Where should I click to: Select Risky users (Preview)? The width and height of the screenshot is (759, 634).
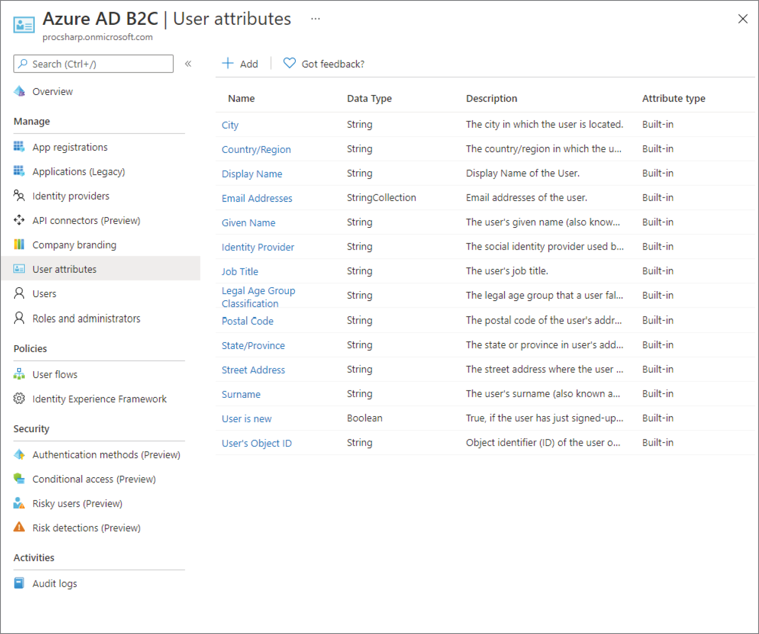[77, 503]
